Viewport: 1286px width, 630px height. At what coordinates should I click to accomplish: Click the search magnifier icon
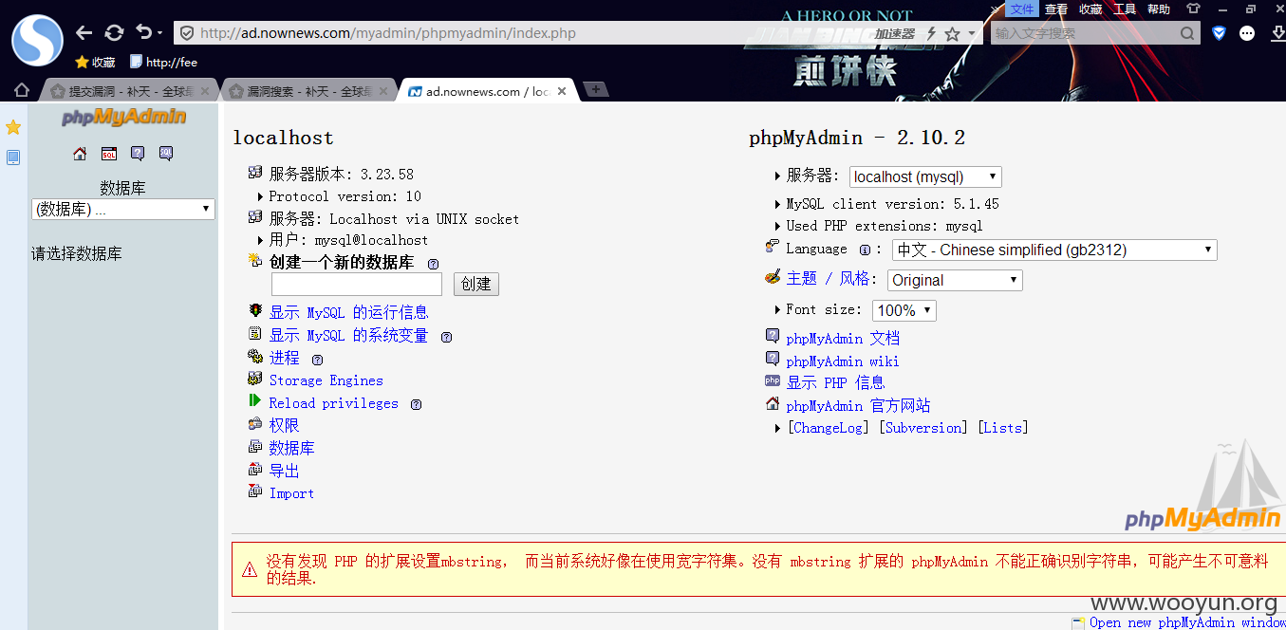1188,33
